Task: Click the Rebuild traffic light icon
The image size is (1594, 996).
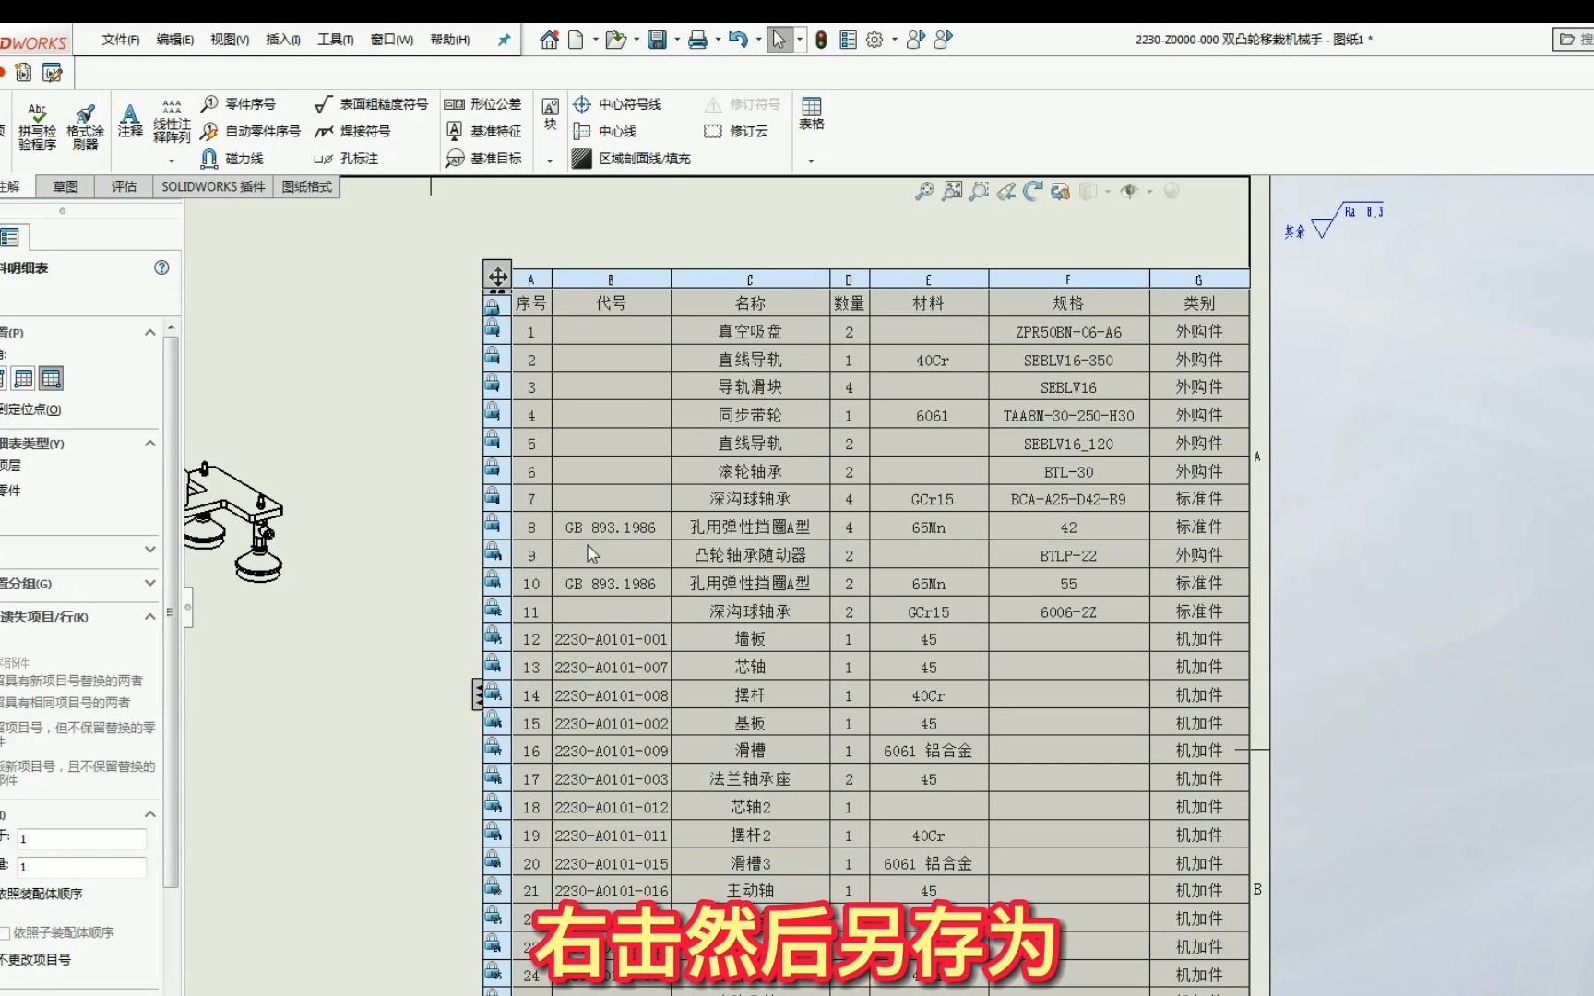Action: pos(821,40)
